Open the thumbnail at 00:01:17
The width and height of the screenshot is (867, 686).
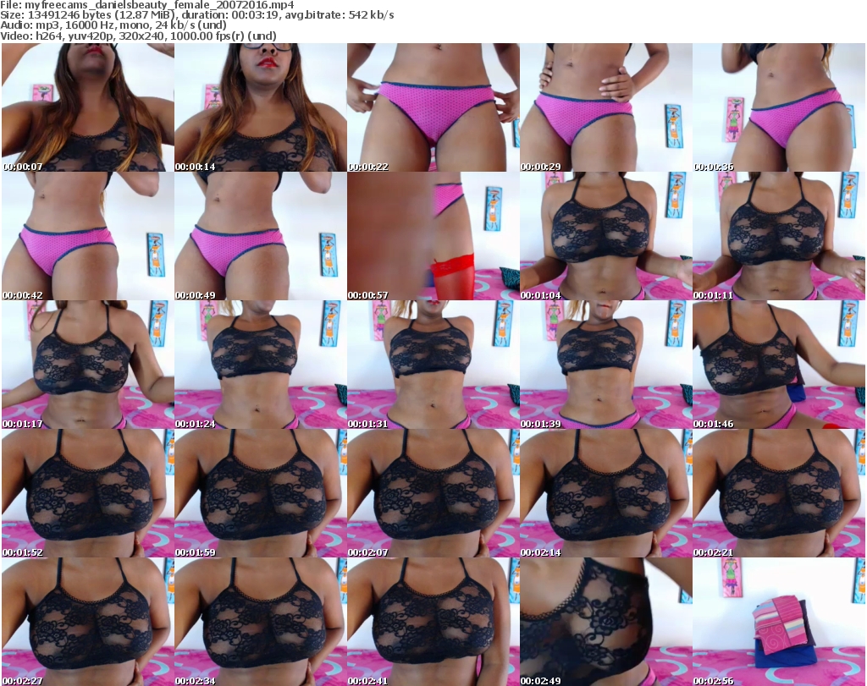pyautogui.click(x=88, y=365)
